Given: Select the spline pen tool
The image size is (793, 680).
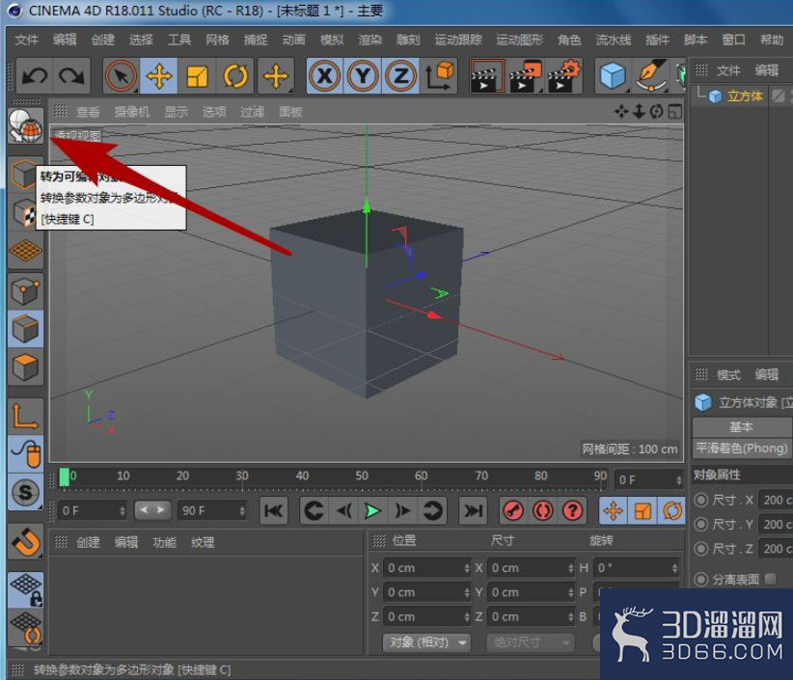Looking at the screenshot, I should (x=651, y=76).
